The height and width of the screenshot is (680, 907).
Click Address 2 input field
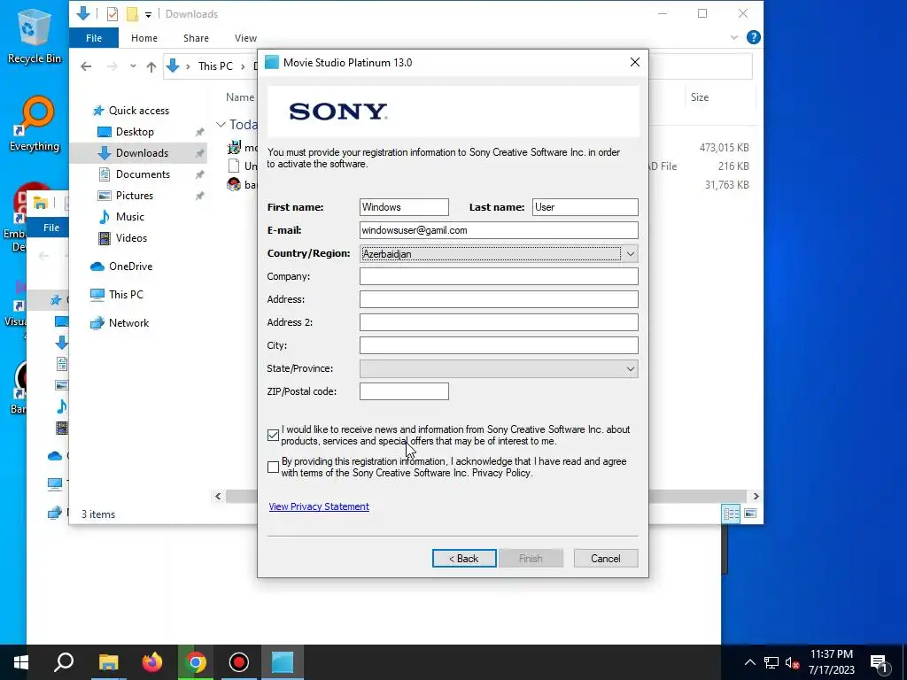pyautogui.click(x=499, y=322)
